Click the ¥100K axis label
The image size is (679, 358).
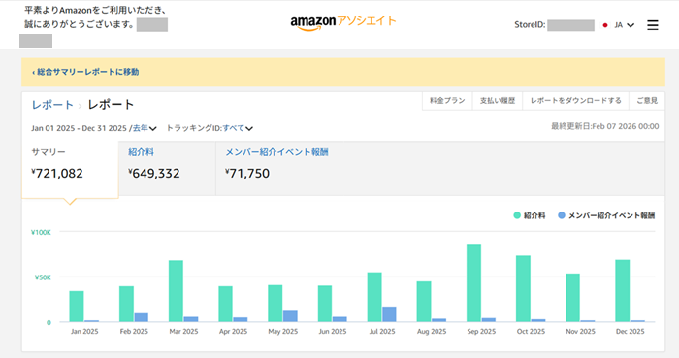pos(41,233)
